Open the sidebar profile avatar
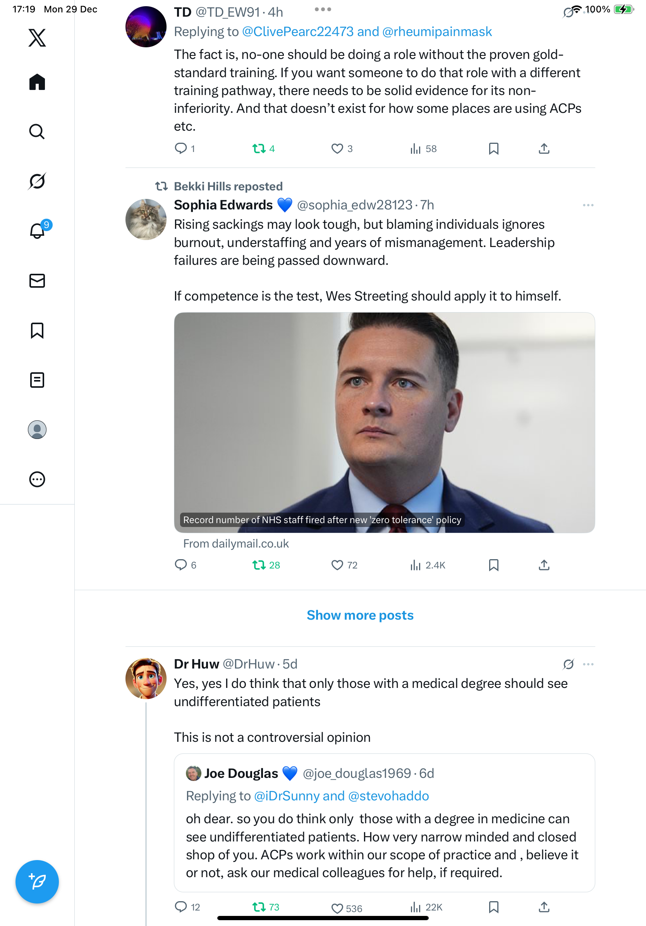The width and height of the screenshot is (646, 926). 37,430
